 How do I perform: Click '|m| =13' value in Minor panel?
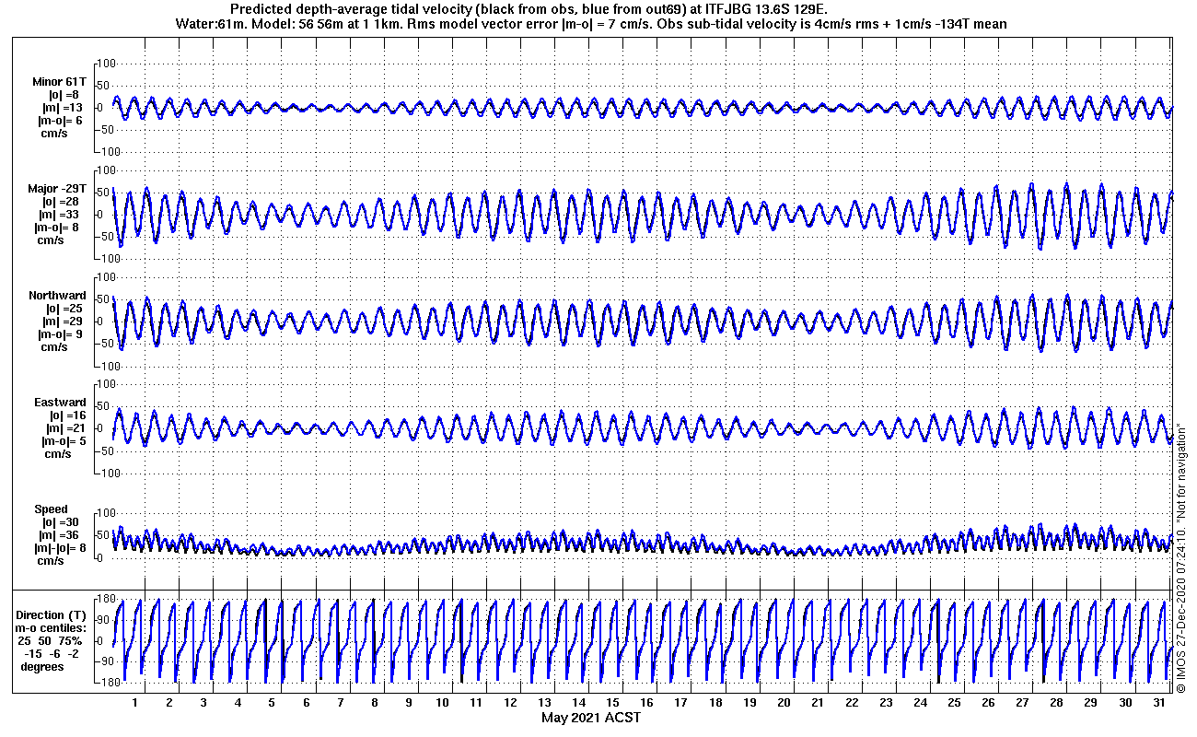(64, 108)
